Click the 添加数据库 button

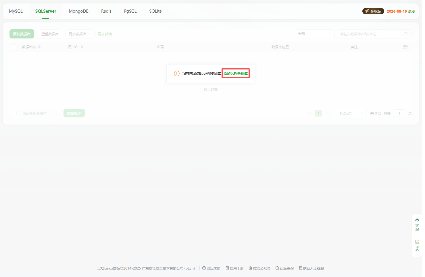[x=22, y=34]
